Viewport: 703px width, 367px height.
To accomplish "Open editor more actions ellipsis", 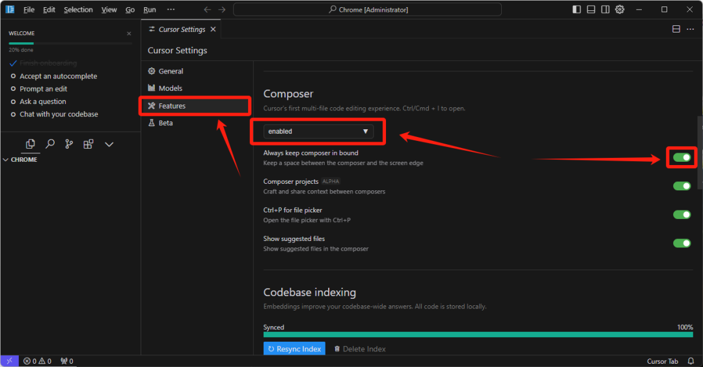I will coord(691,29).
